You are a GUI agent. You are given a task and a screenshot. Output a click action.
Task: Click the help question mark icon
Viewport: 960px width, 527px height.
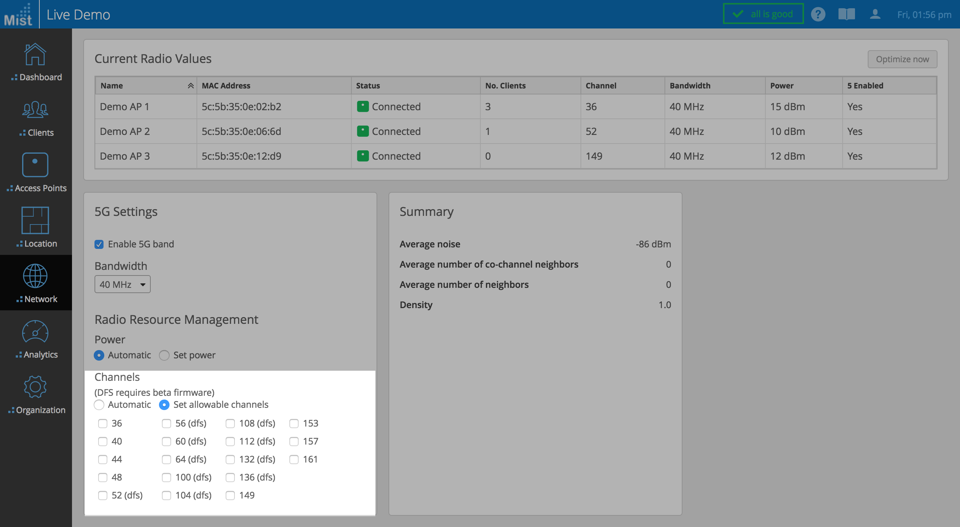[x=818, y=15]
